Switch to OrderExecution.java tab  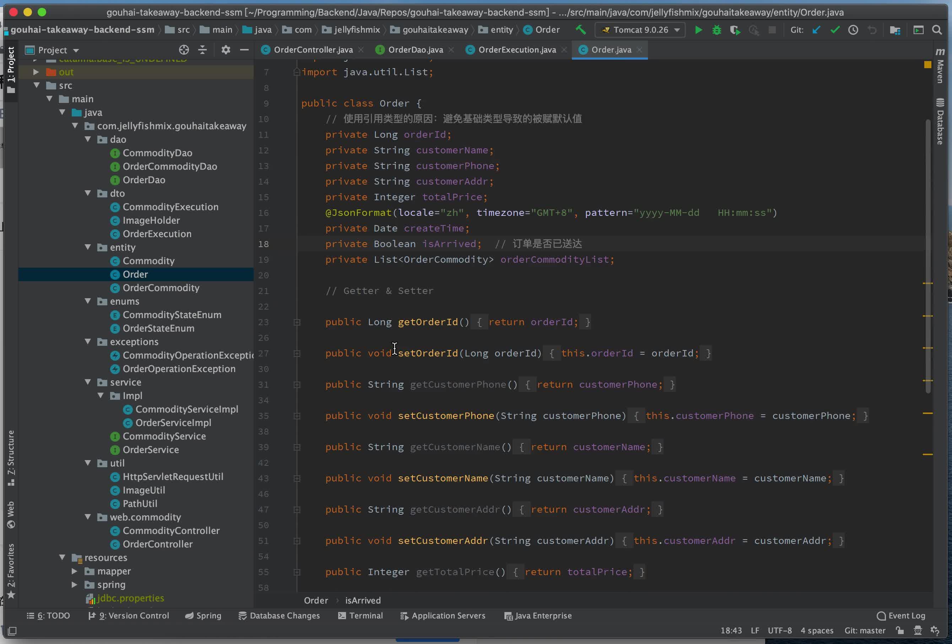[x=517, y=50]
